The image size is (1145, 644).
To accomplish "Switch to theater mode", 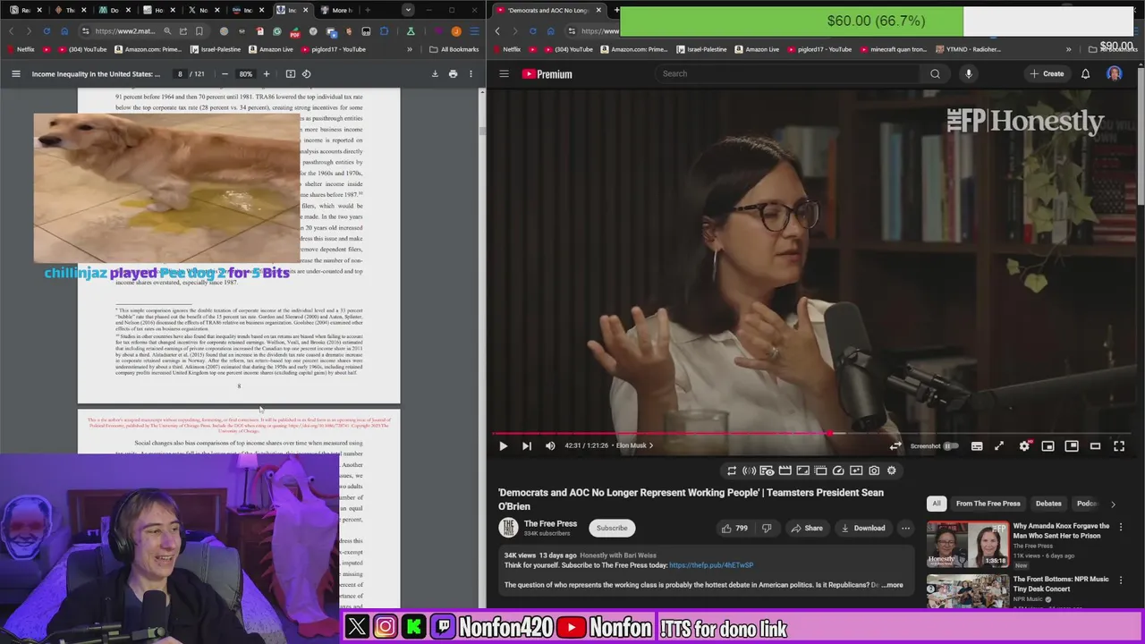I will coord(1095,445).
